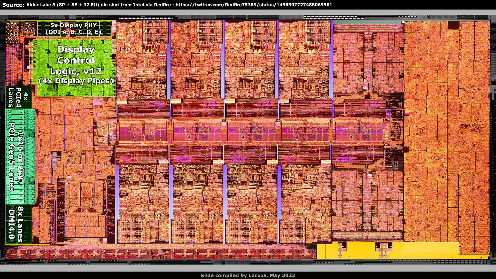The image size is (496, 279).
Task: Click the bold 'Source:' label
Action: tap(13, 5)
